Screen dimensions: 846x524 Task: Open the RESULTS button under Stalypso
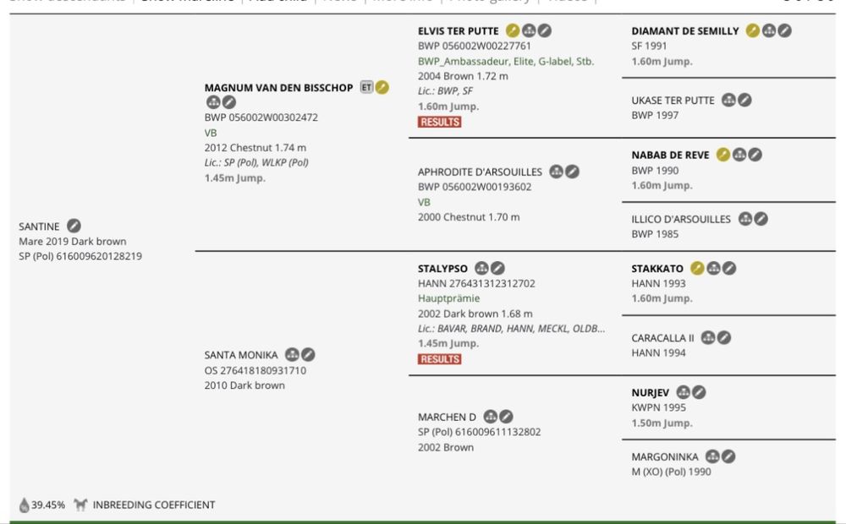(x=439, y=359)
